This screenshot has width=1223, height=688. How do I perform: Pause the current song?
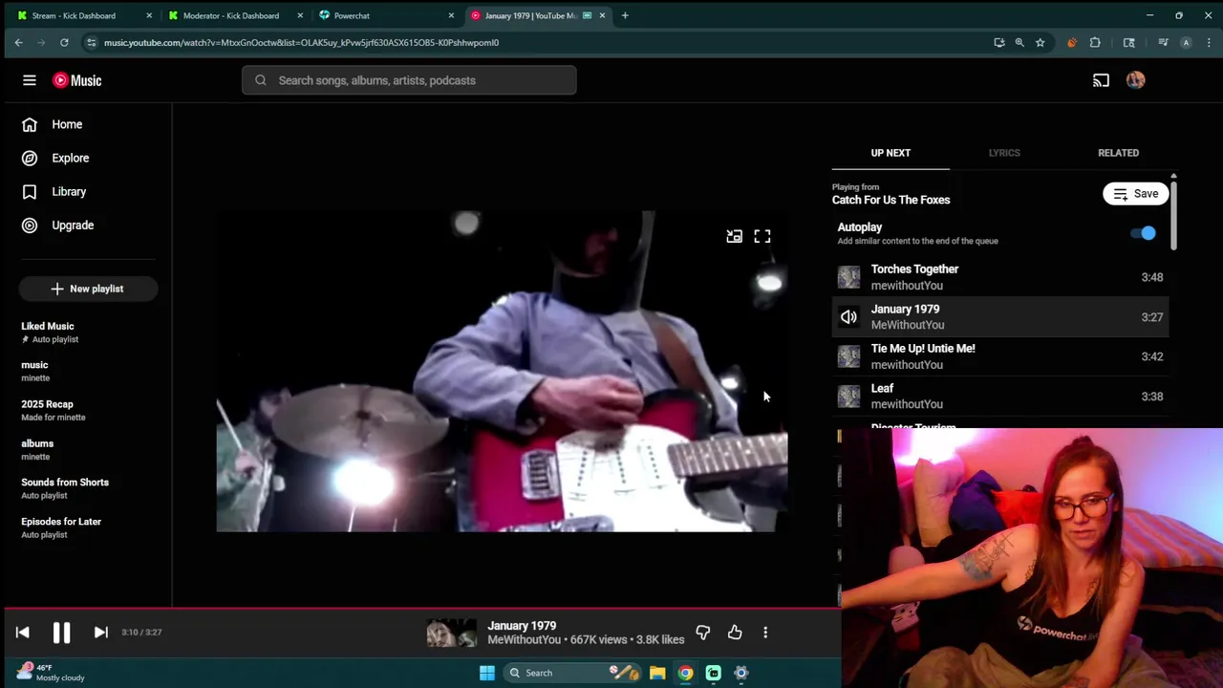(61, 633)
